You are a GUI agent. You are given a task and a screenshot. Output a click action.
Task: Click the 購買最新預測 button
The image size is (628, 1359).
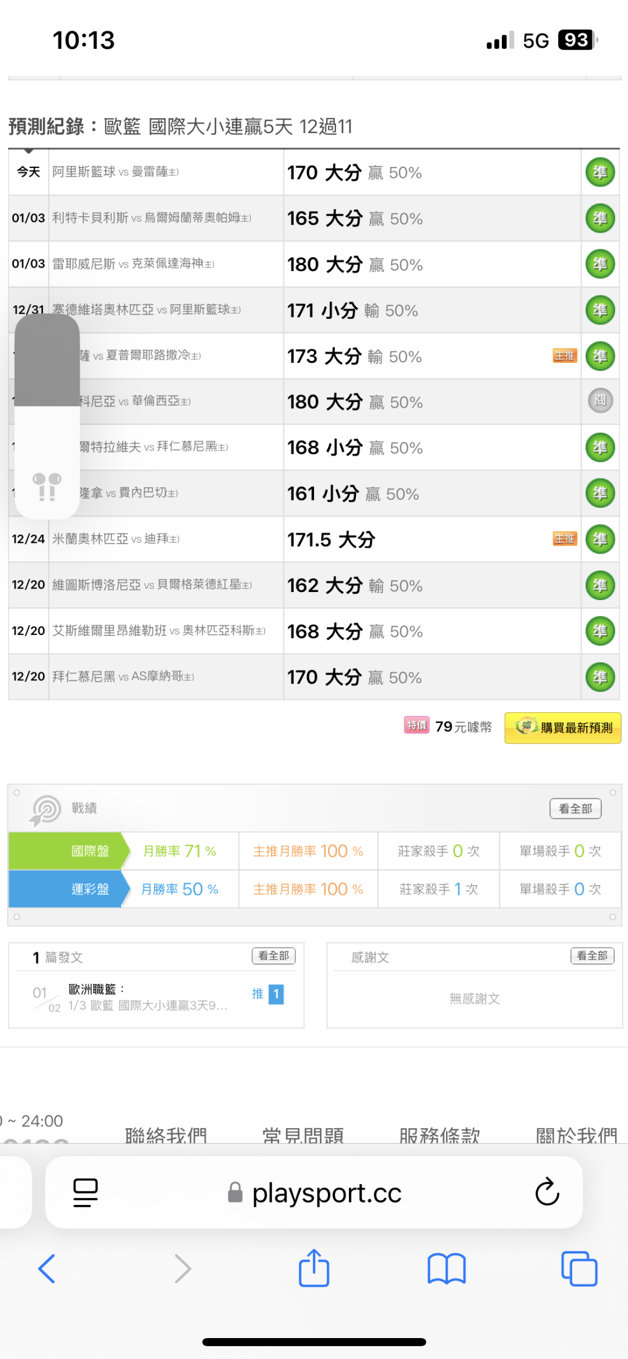(x=563, y=727)
